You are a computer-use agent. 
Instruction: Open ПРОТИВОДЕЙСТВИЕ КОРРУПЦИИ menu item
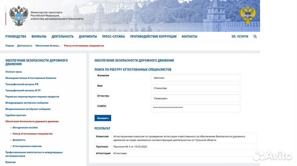(153, 36)
